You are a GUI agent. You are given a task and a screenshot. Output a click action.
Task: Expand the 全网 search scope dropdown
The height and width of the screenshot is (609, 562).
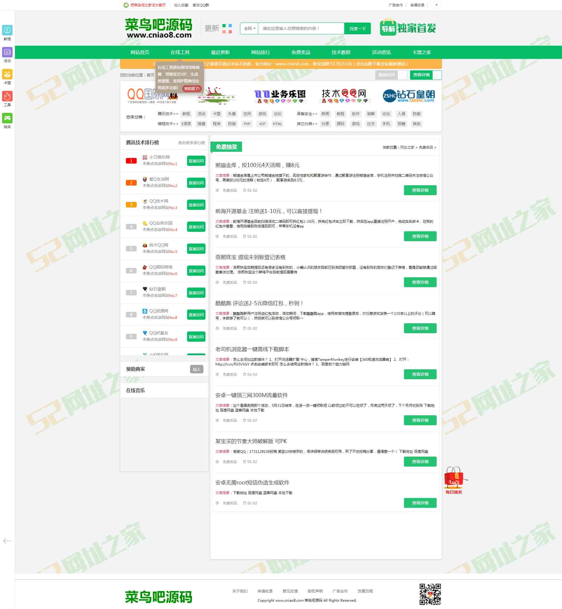click(x=249, y=29)
